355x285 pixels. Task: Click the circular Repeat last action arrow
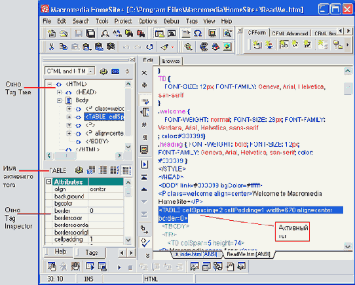(x=149, y=47)
